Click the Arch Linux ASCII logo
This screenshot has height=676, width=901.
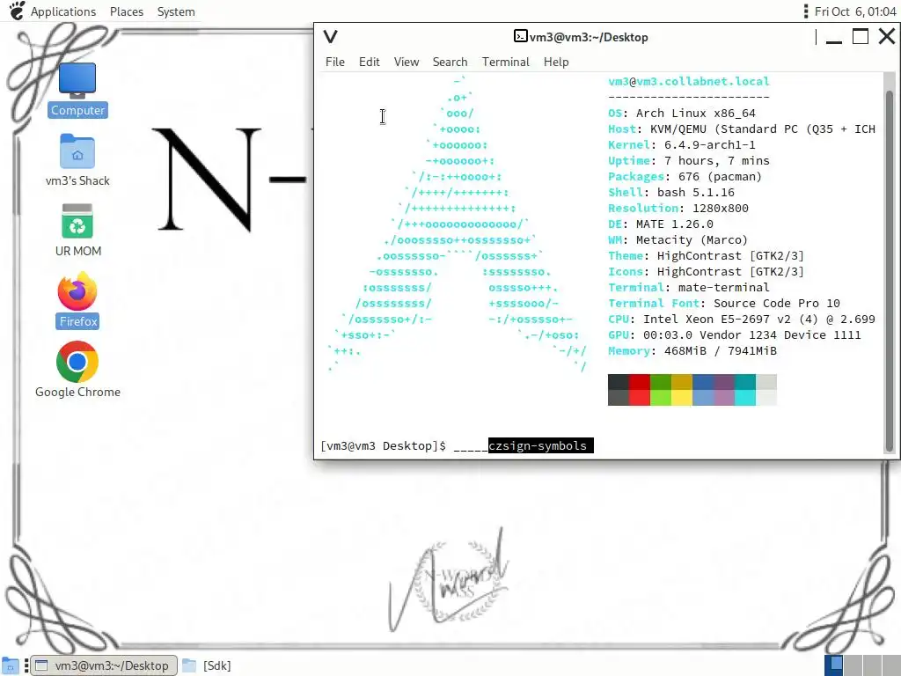(457, 224)
